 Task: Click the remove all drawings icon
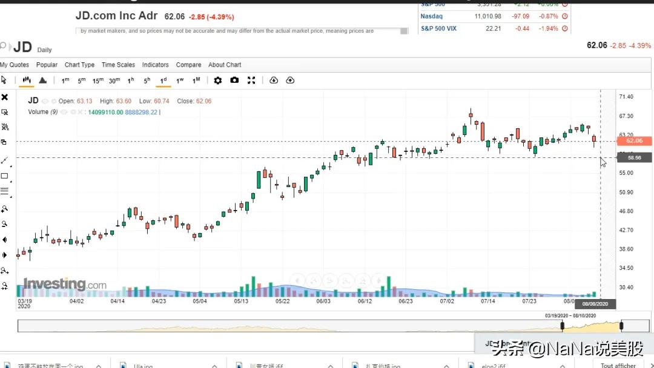[x=5, y=126]
